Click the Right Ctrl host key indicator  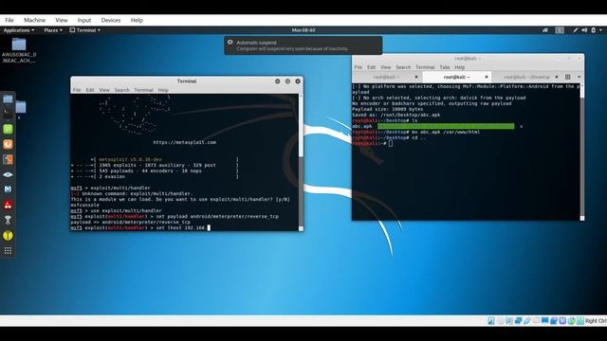coord(596,321)
